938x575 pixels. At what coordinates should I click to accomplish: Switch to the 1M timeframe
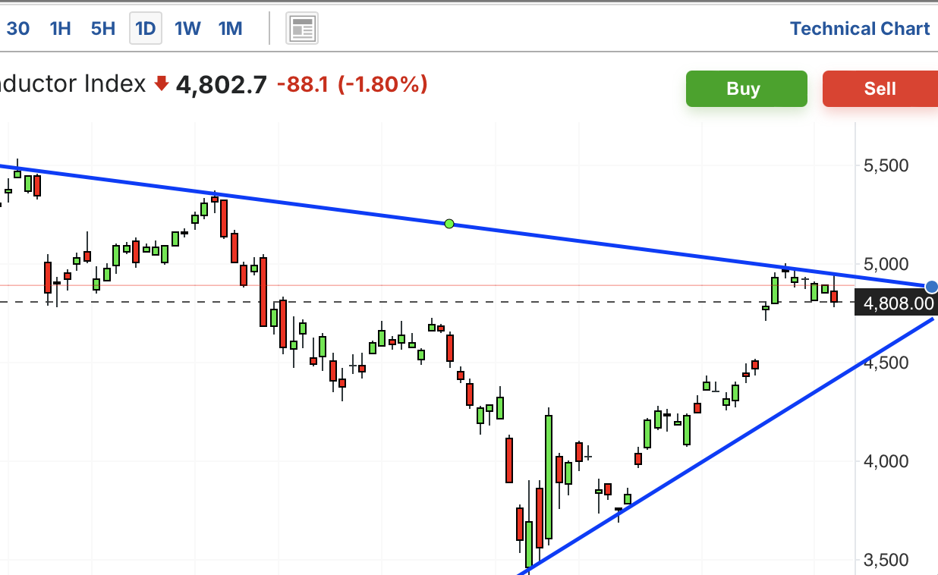tap(230, 29)
